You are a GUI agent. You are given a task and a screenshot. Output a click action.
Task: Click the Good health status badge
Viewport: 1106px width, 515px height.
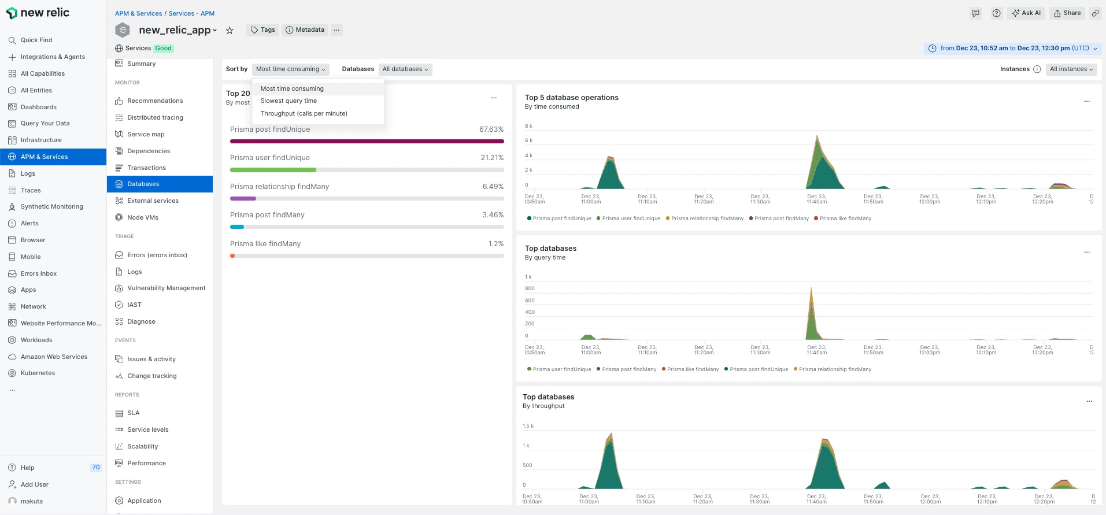[164, 49]
